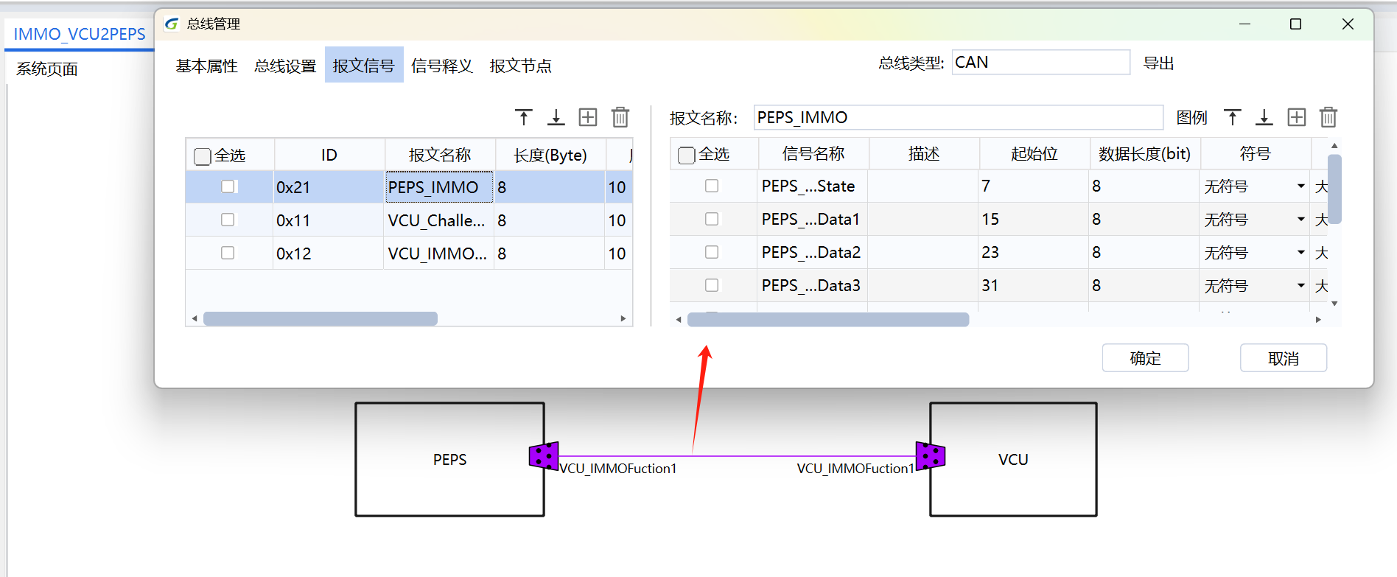The image size is (1397, 577).
Task: Click signal table horizontal scrollbar thumb
Action: tap(828, 319)
